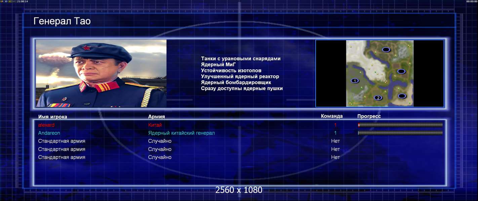Click "Сразу доступны ядерные пушки" line
The height and width of the screenshot is (201, 478).
tap(242, 88)
